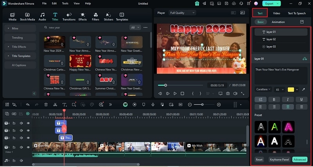The image size is (313, 167).
Task: Toggle bold text formatting
Action: click(274, 100)
